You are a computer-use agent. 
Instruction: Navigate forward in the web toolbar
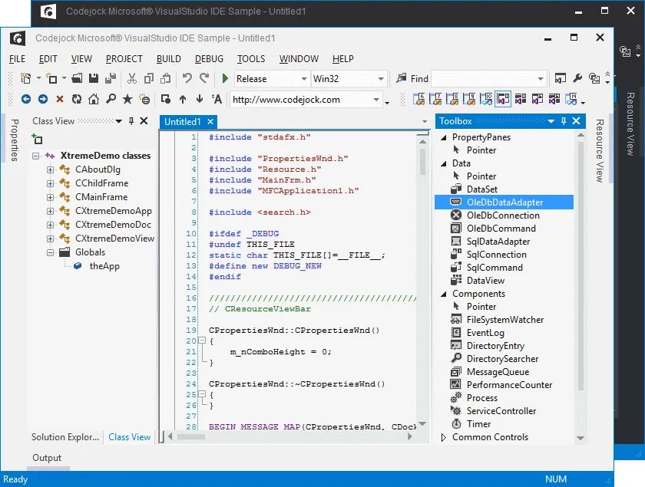pos(43,99)
